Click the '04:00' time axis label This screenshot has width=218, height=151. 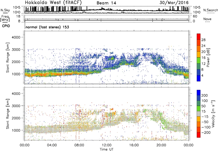[52, 145]
